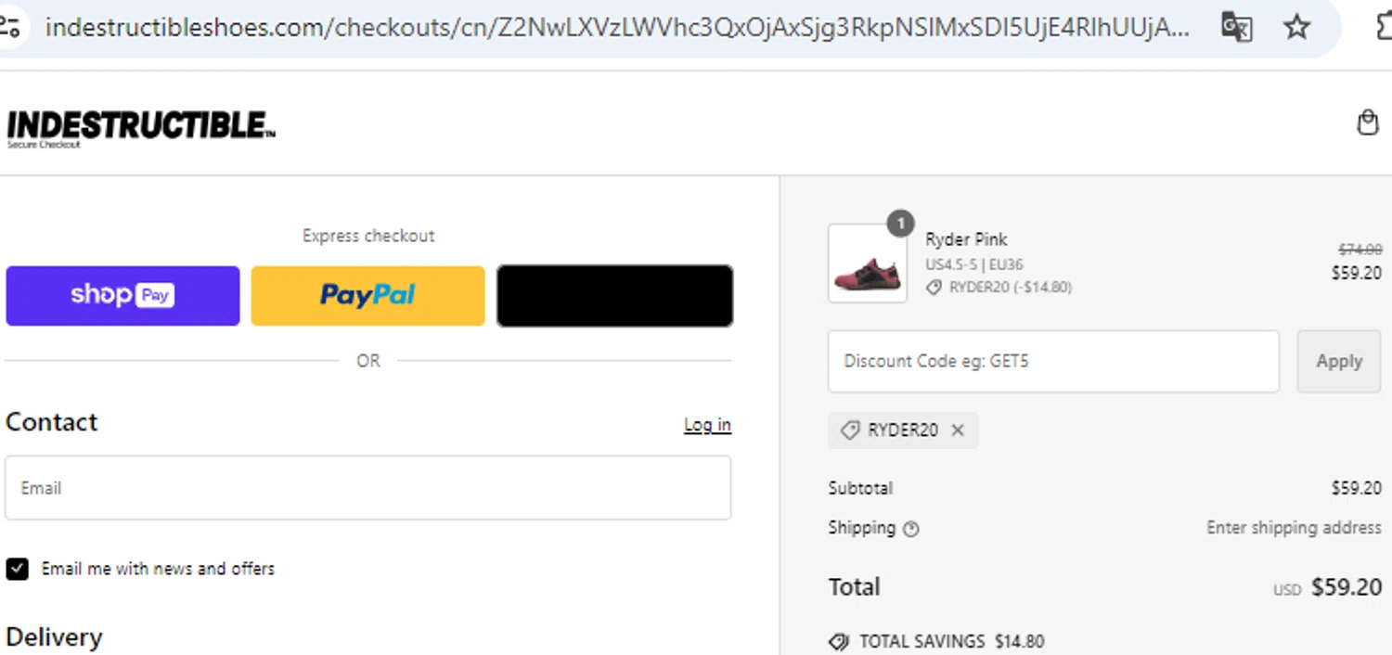Click the total savings tag icon
Image resolution: width=1392 pixels, height=655 pixels.
(x=838, y=641)
